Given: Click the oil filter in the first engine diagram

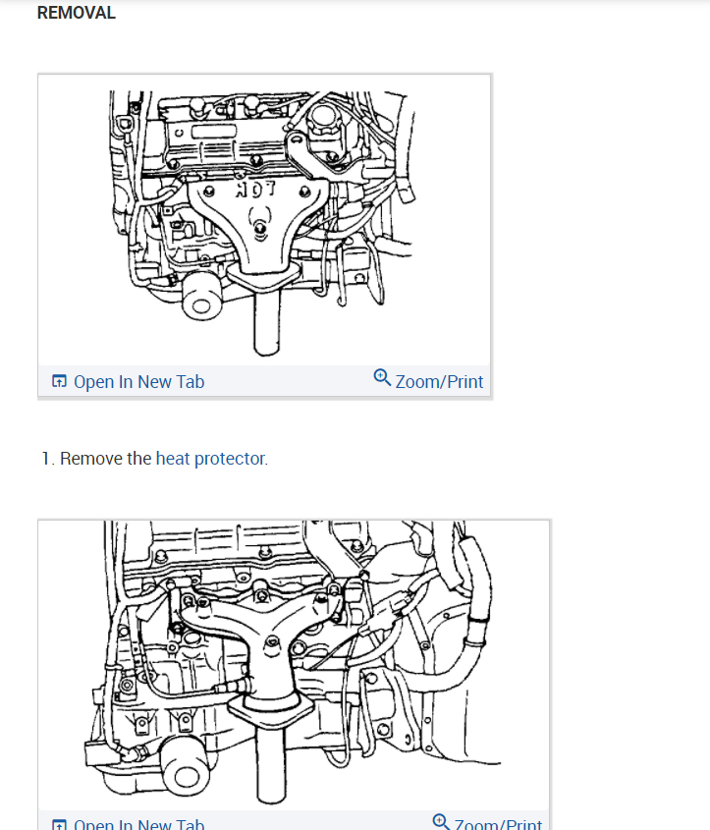Looking at the screenshot, I should 201,297.
